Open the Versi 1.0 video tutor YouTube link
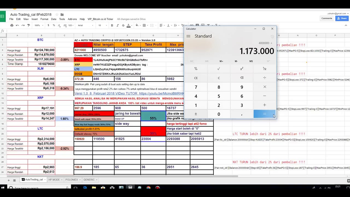Viewport: 350px width, 197px height. (x=129, y=94)
